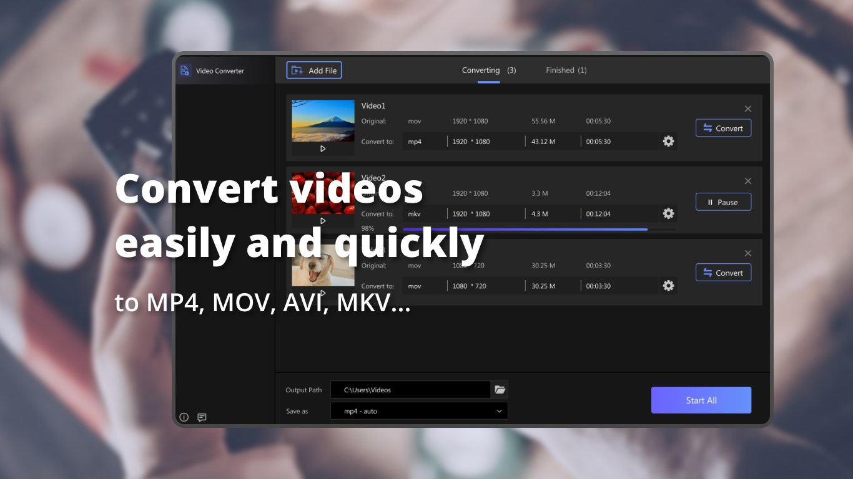Screen dimensions: 853x479
Task: Browse for output folder with folder icon
Action: (x=499, y=389)
